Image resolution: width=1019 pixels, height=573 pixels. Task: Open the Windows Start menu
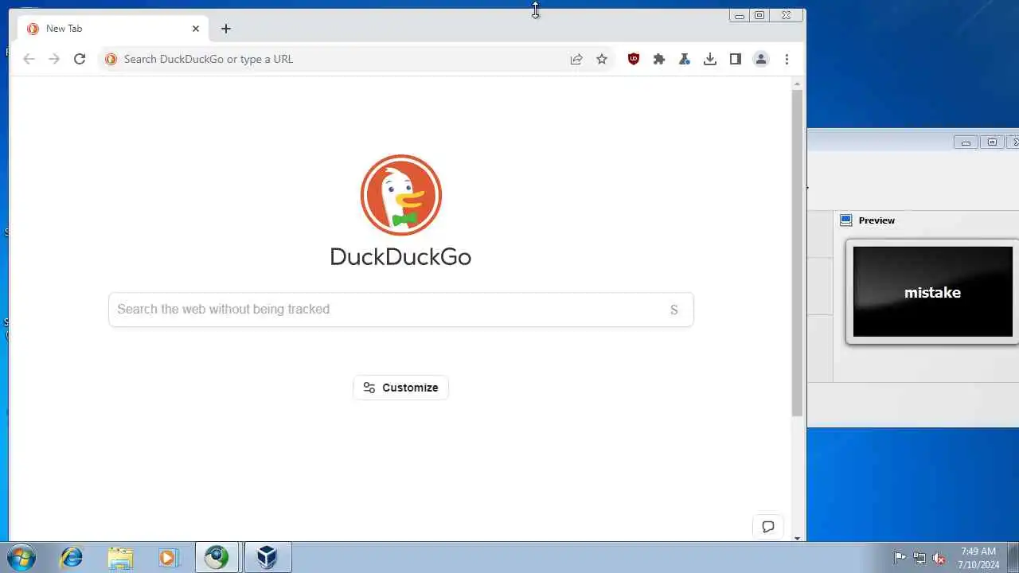pos(21,557)
